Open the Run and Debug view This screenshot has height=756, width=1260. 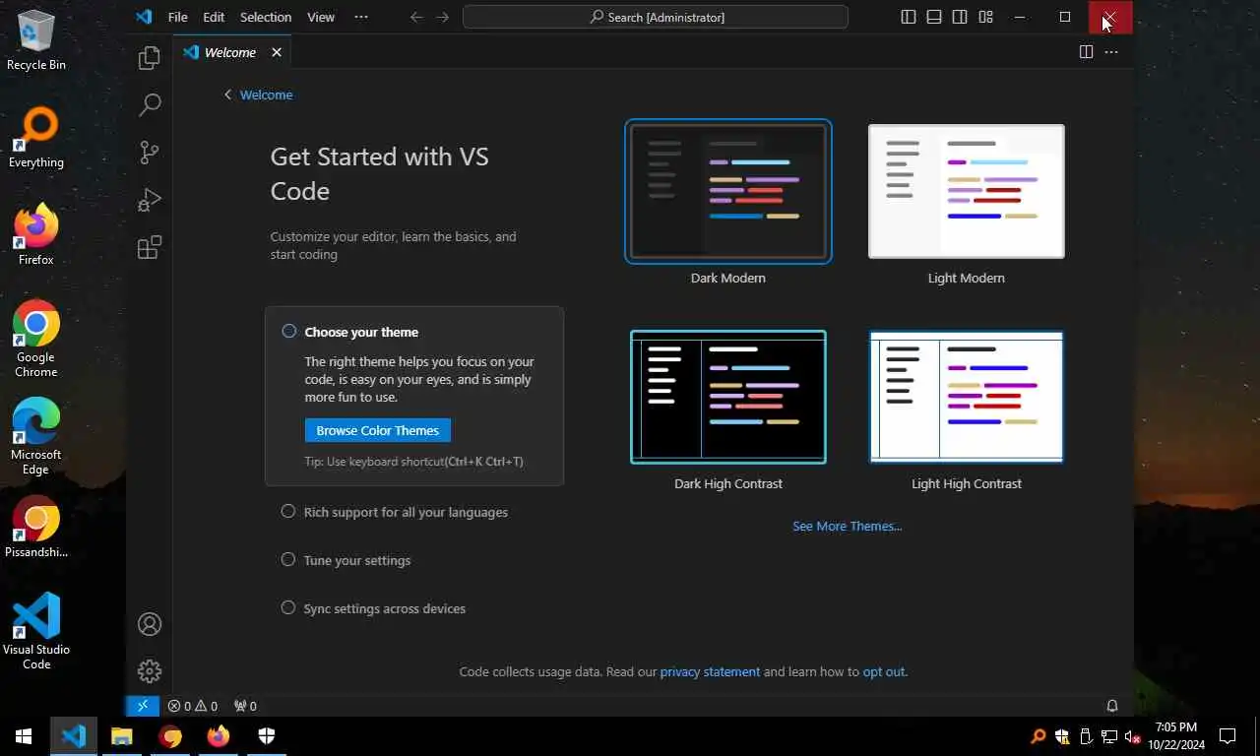[150, 200]
